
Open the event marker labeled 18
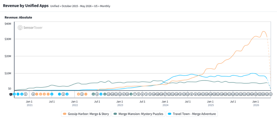point(158,94)
